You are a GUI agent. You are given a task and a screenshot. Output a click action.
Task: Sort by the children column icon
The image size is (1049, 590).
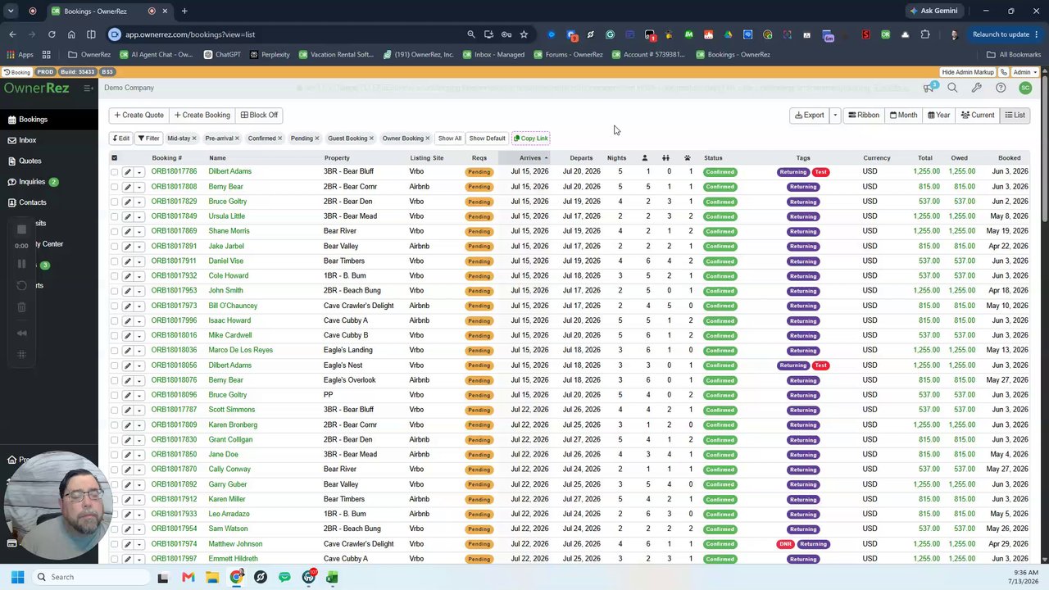coord(665,158)
